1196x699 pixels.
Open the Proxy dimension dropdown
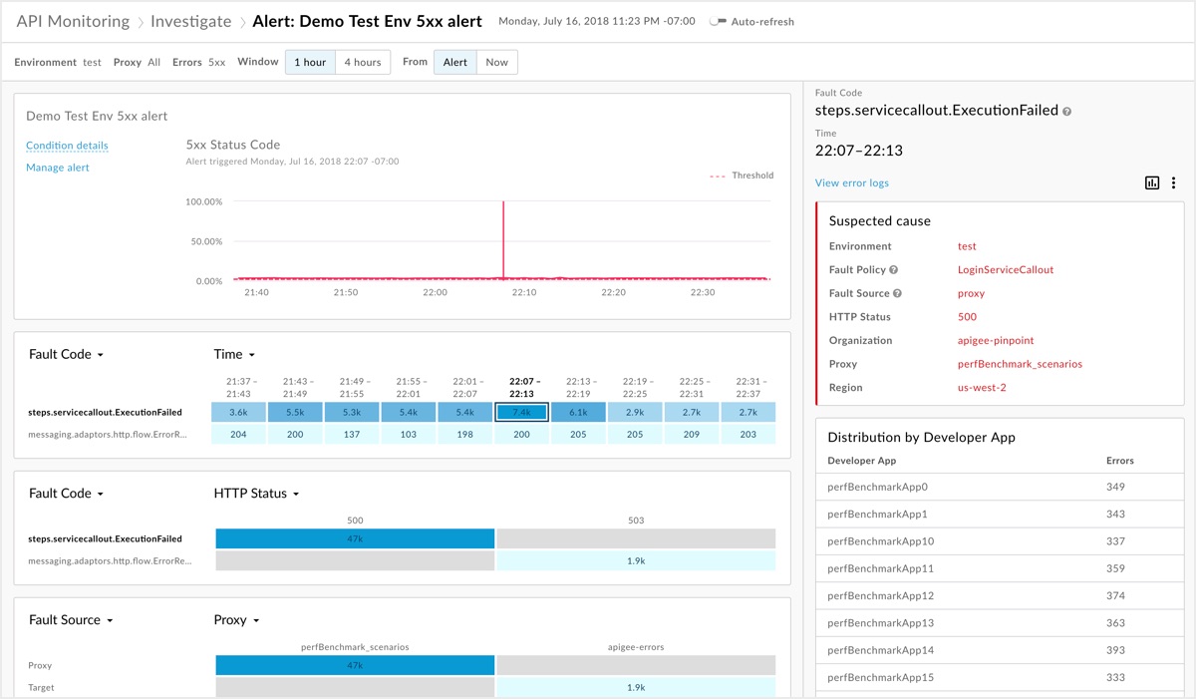pos(237,620)
